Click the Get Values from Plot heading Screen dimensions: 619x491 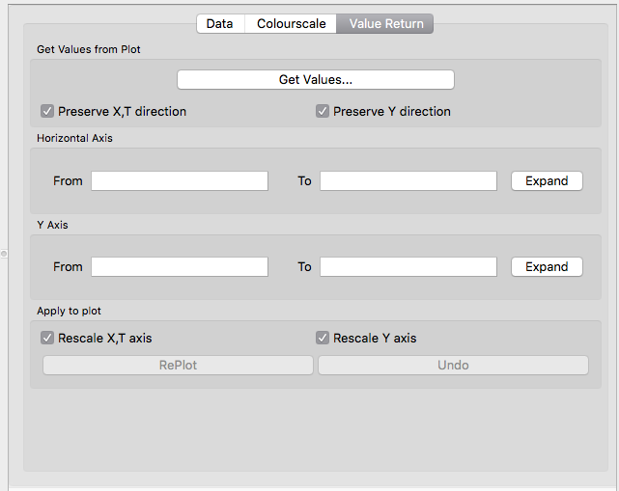point(89,49)
